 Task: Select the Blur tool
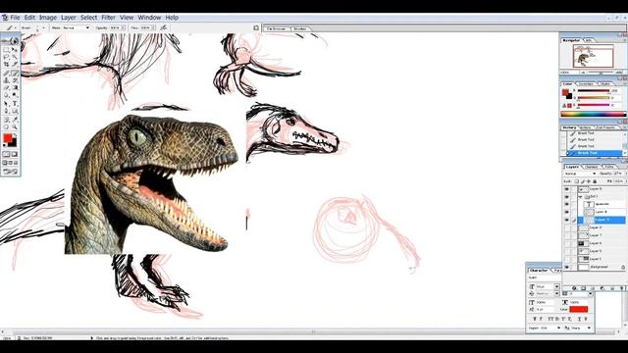7,95
